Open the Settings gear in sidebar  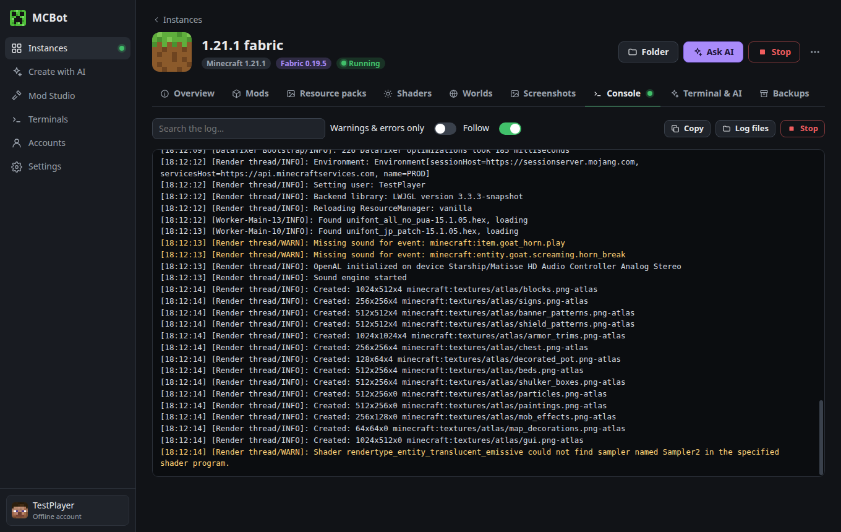coord(17,166)
